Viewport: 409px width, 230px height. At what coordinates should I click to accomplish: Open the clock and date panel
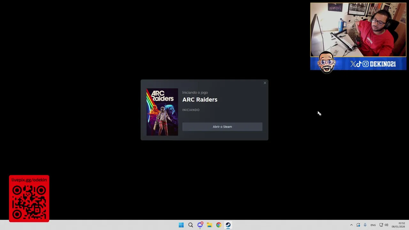398,225
